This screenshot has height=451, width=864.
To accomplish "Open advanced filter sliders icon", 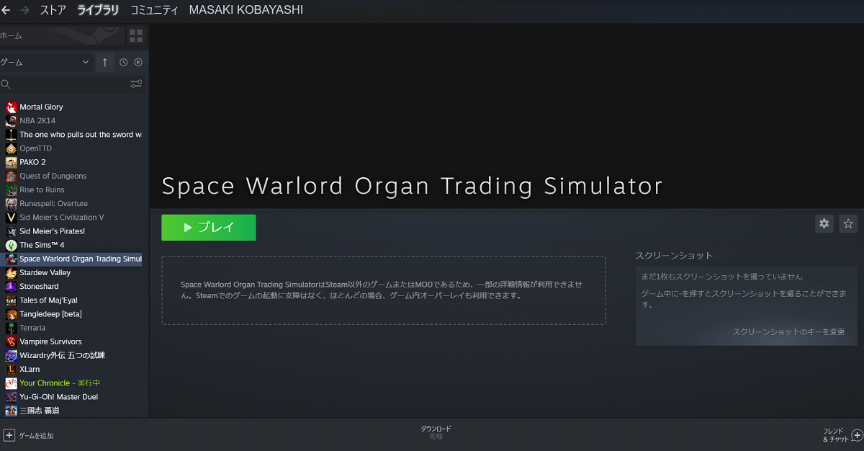I will pyautogui.click(x=136, y=84).
